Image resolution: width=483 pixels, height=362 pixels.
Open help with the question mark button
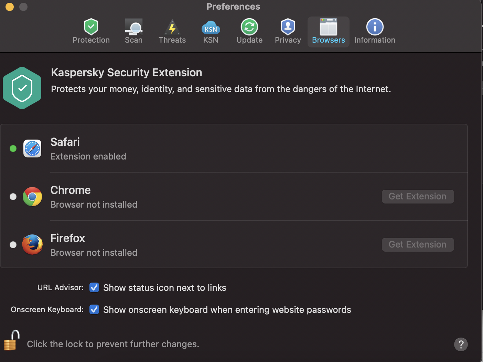click(461, 344)
